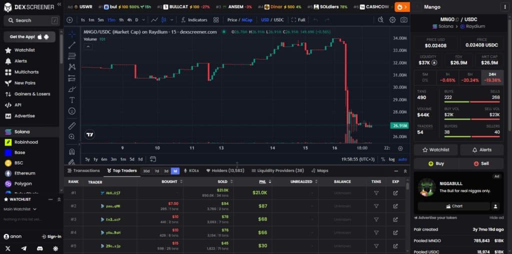Open chart settings gear icon

(392, 20)
